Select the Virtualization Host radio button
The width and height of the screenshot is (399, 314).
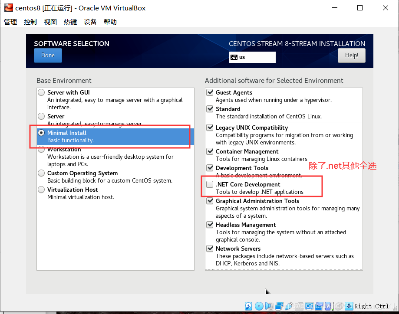(41, 190)
